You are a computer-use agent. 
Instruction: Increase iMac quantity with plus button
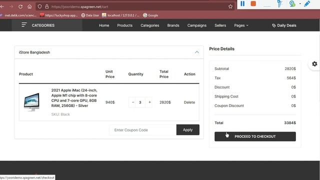[149, 102]
